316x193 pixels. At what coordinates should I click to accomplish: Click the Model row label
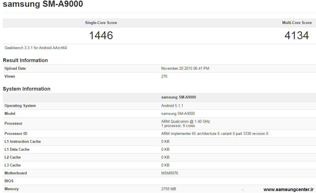pyautogui.click(x=10, y=114)
